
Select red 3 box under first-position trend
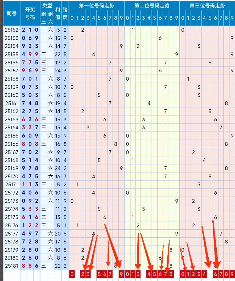88,274
